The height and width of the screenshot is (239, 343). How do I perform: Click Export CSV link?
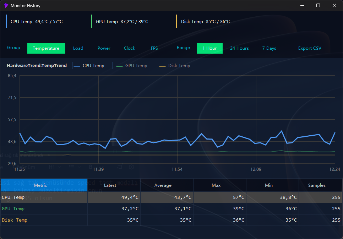[x=310, y=48]
